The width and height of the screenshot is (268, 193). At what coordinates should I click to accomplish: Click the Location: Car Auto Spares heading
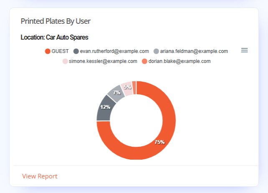(x=54, y=37)
